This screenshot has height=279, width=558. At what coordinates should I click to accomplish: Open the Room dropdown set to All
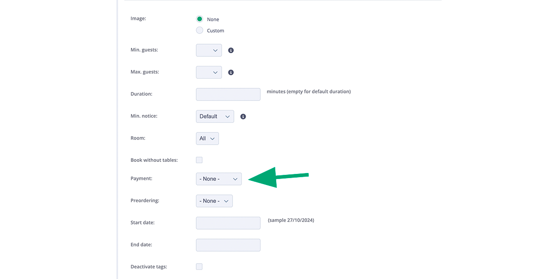point(207,138)
